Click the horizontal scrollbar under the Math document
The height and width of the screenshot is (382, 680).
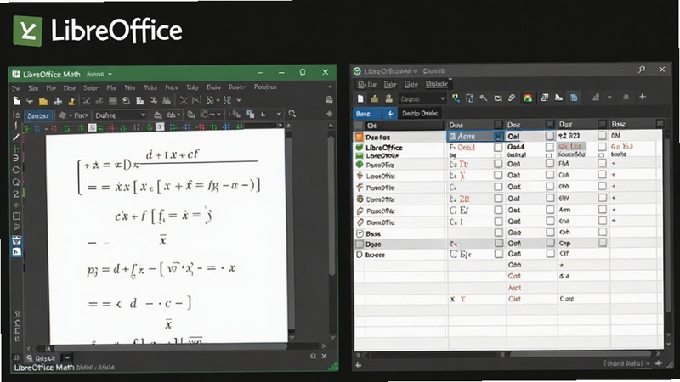tap(170, 347)
